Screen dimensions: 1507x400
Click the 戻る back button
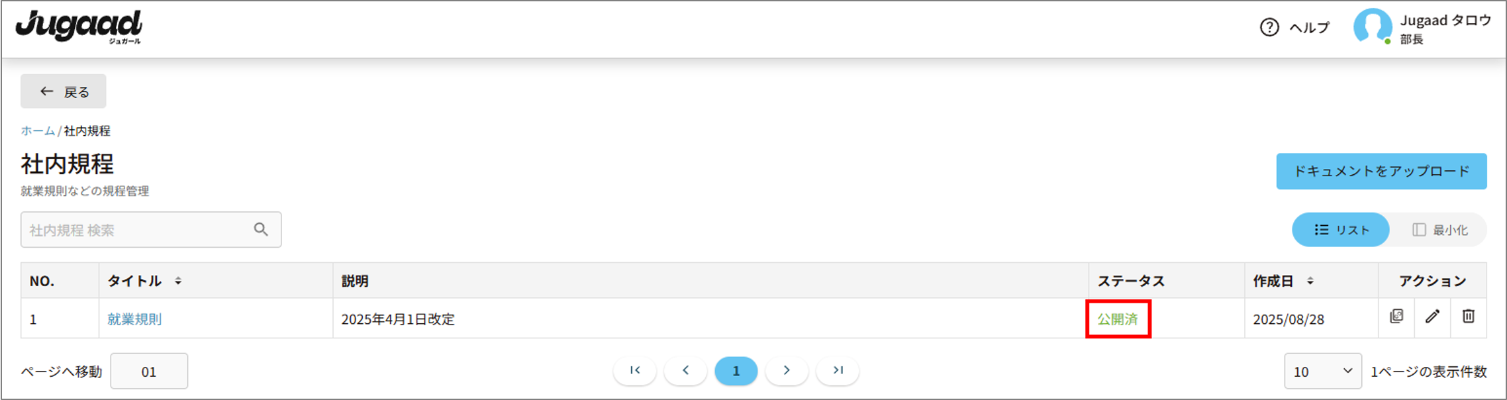(x=64, y=91)
